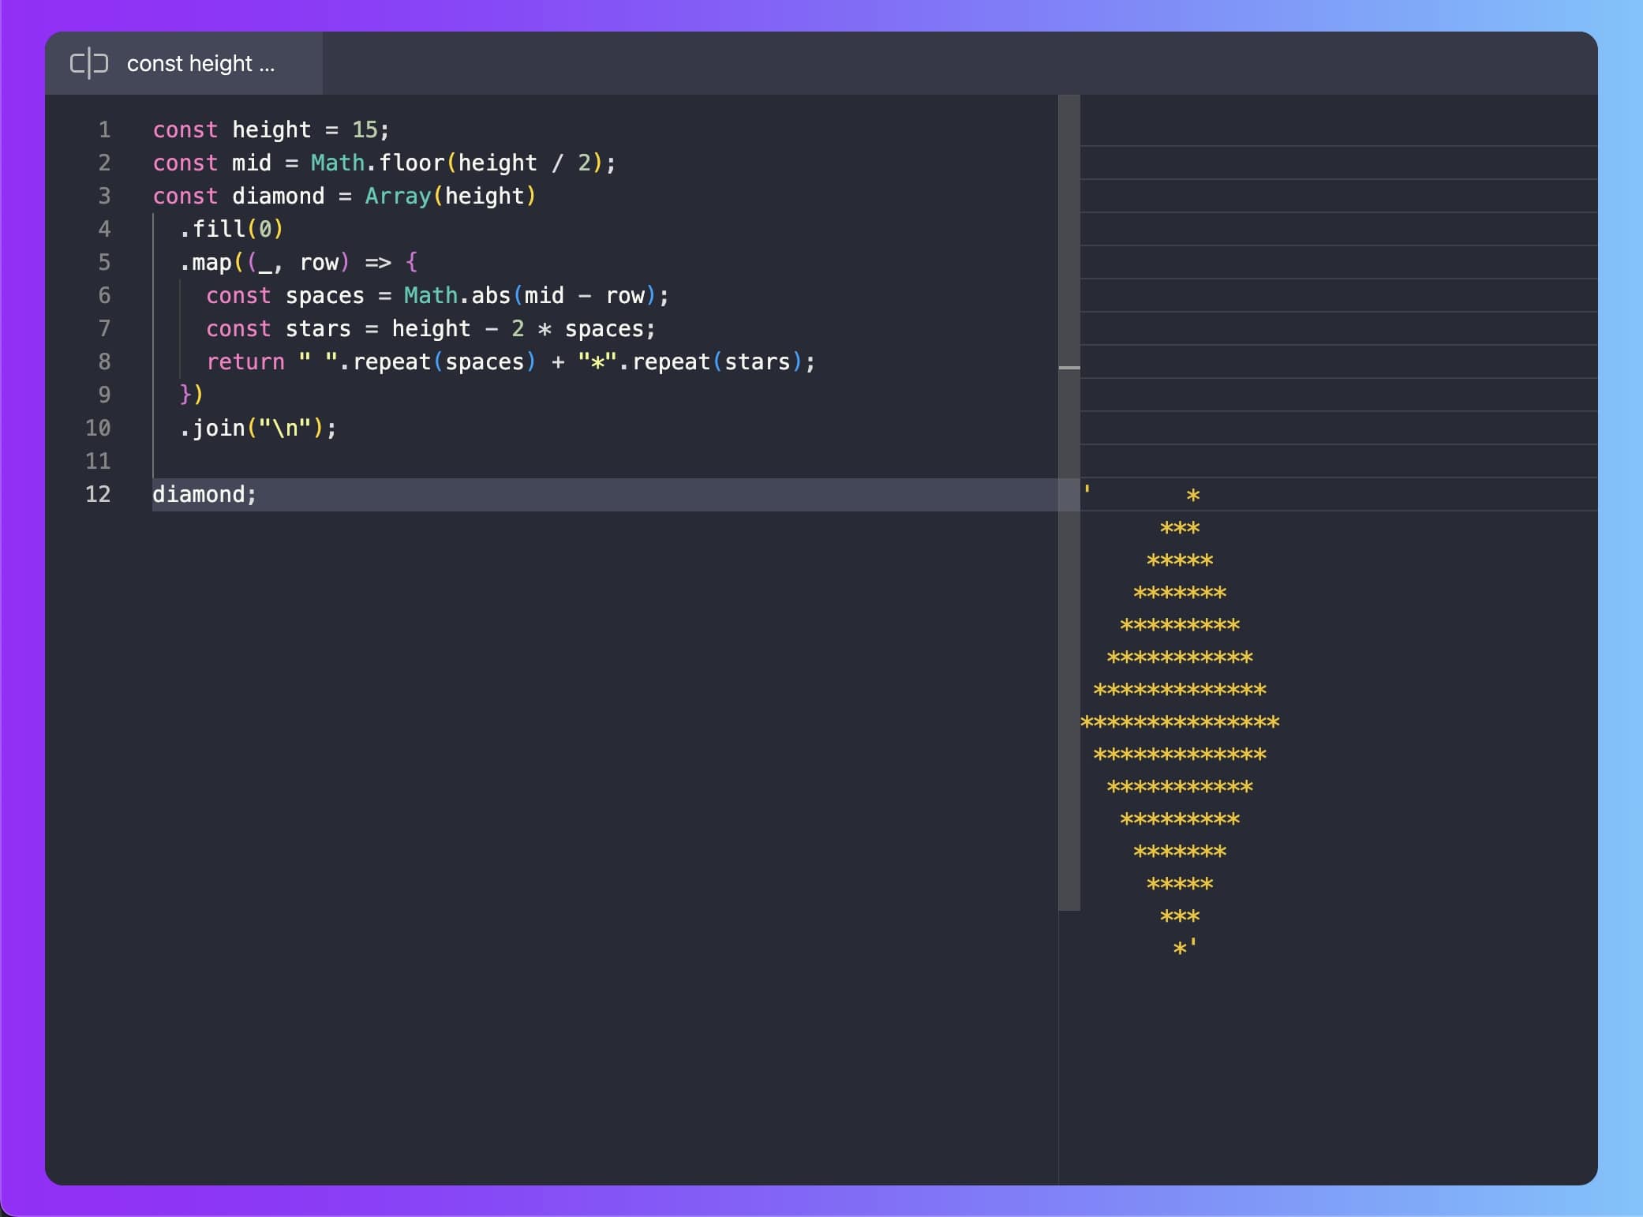Click the bottom star of the diamond output
1643x1217 pixels.
(x=1179, y=947)
